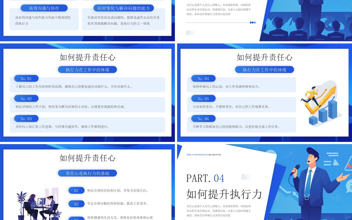Screen dimensions: 352x220
Task: Click 如何提升责任心 title above 责任心是执行力的基础
Action: (87, 158)
